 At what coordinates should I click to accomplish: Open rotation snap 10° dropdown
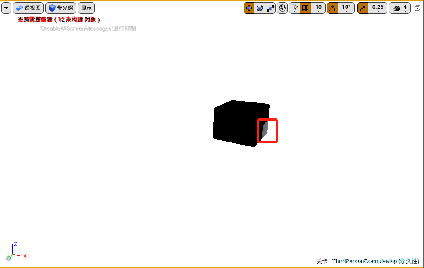[346, 8]
